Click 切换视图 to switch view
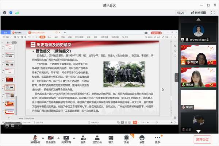 [199, 13]
